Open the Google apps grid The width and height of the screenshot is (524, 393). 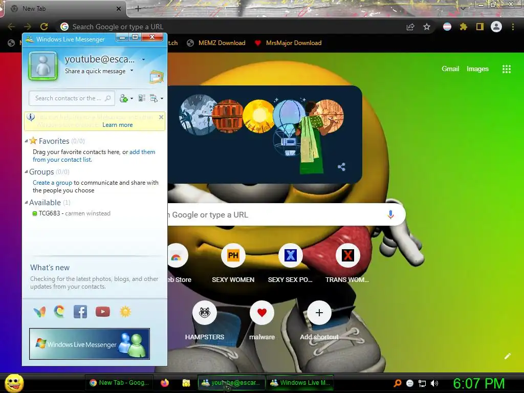tap(507, 69)
